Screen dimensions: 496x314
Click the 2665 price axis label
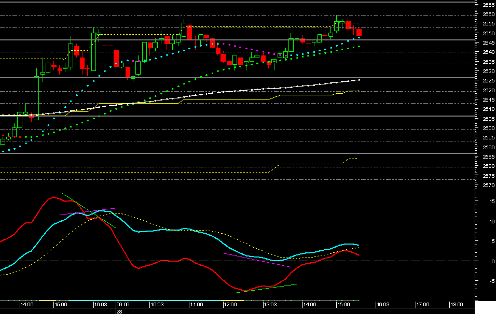(x=489, y=5)
